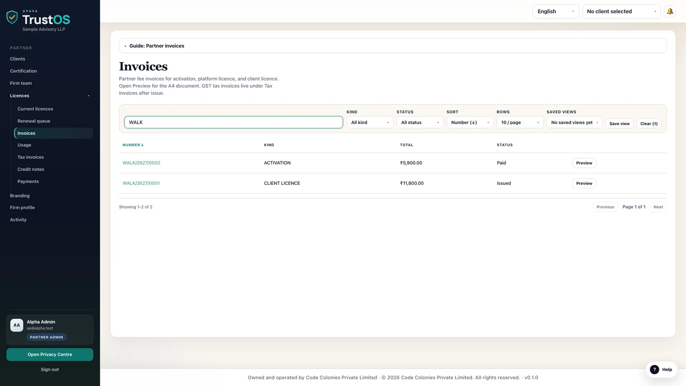View Activity in sidebar

point(18,220)
